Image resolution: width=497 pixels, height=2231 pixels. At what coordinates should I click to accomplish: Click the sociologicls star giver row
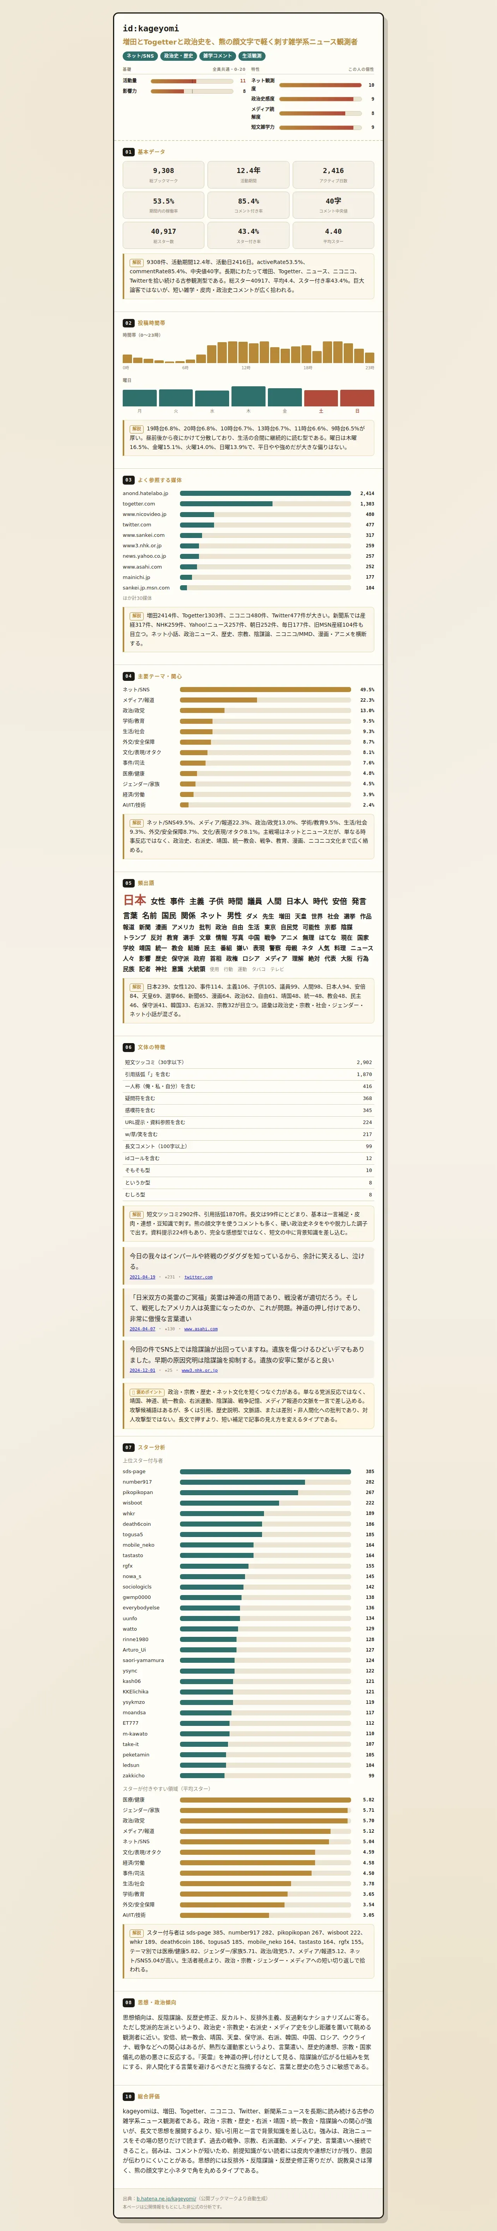(248, 1587)
